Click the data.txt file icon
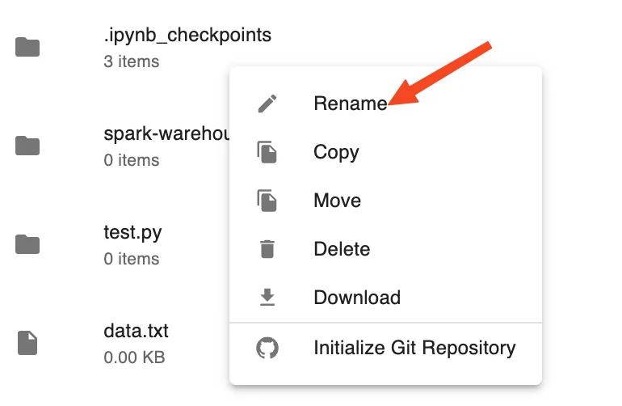 (x=27, y=343)
